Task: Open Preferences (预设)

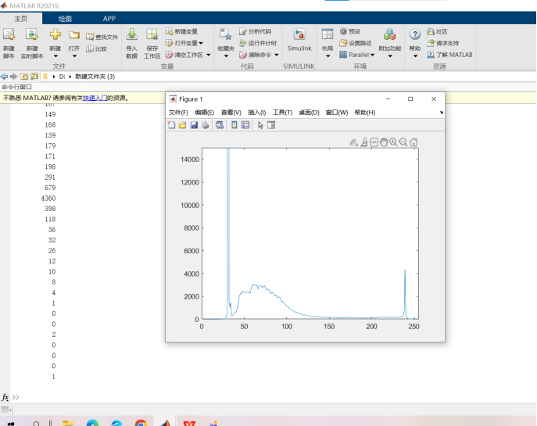Action: [350, 31]
